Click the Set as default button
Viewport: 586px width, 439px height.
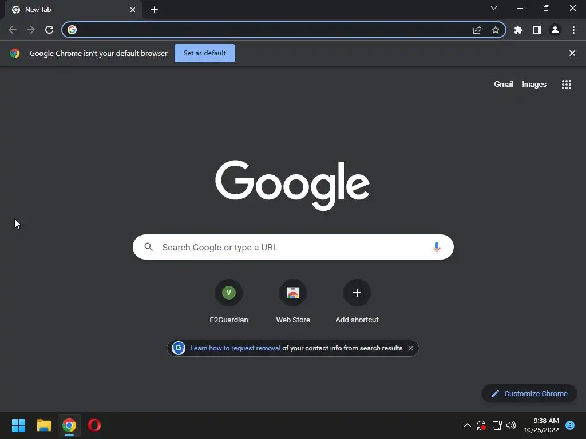tap(205, 53)
